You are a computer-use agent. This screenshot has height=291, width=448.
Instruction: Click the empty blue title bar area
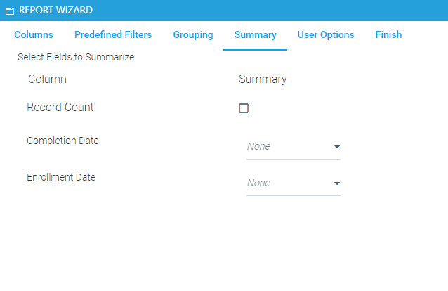pos(281,11)
